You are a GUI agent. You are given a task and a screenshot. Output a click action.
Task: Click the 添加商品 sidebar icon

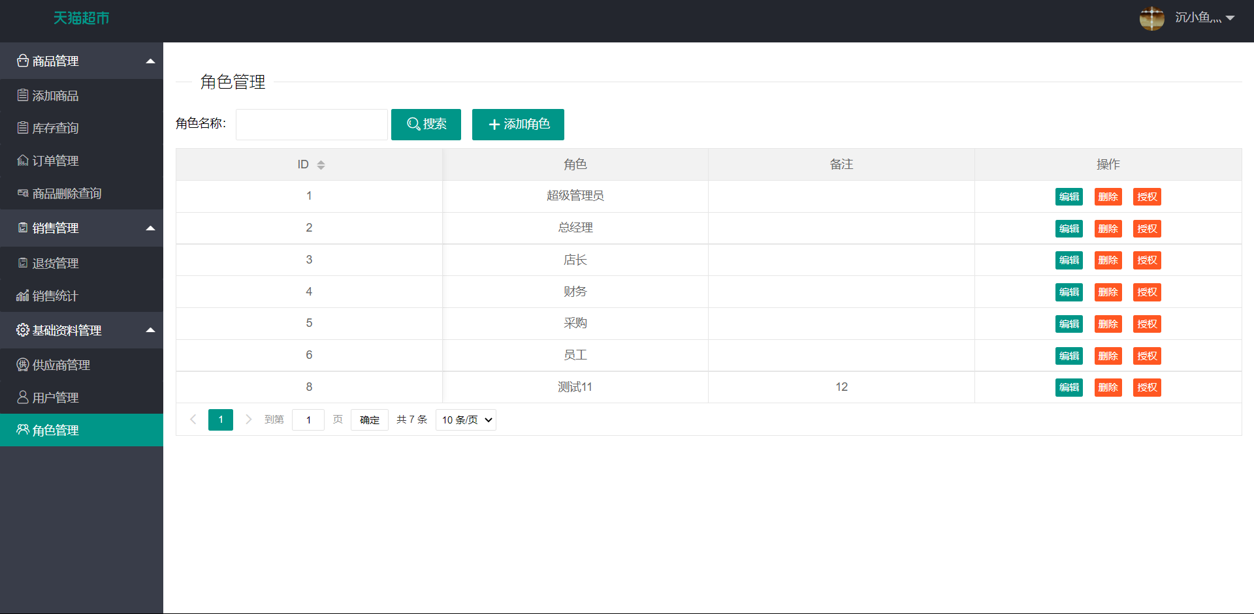[23, 95]
